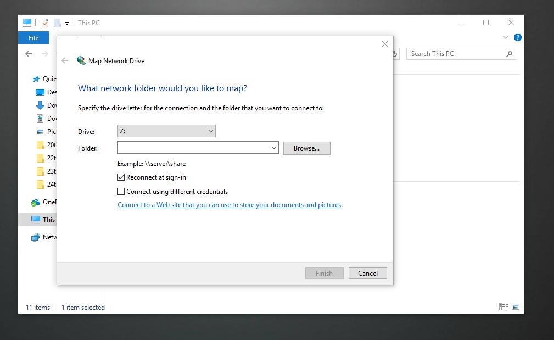This screenshot has height=340, width=554.
Task: Open the blue help question mark icon
Action: coord(518,37)
